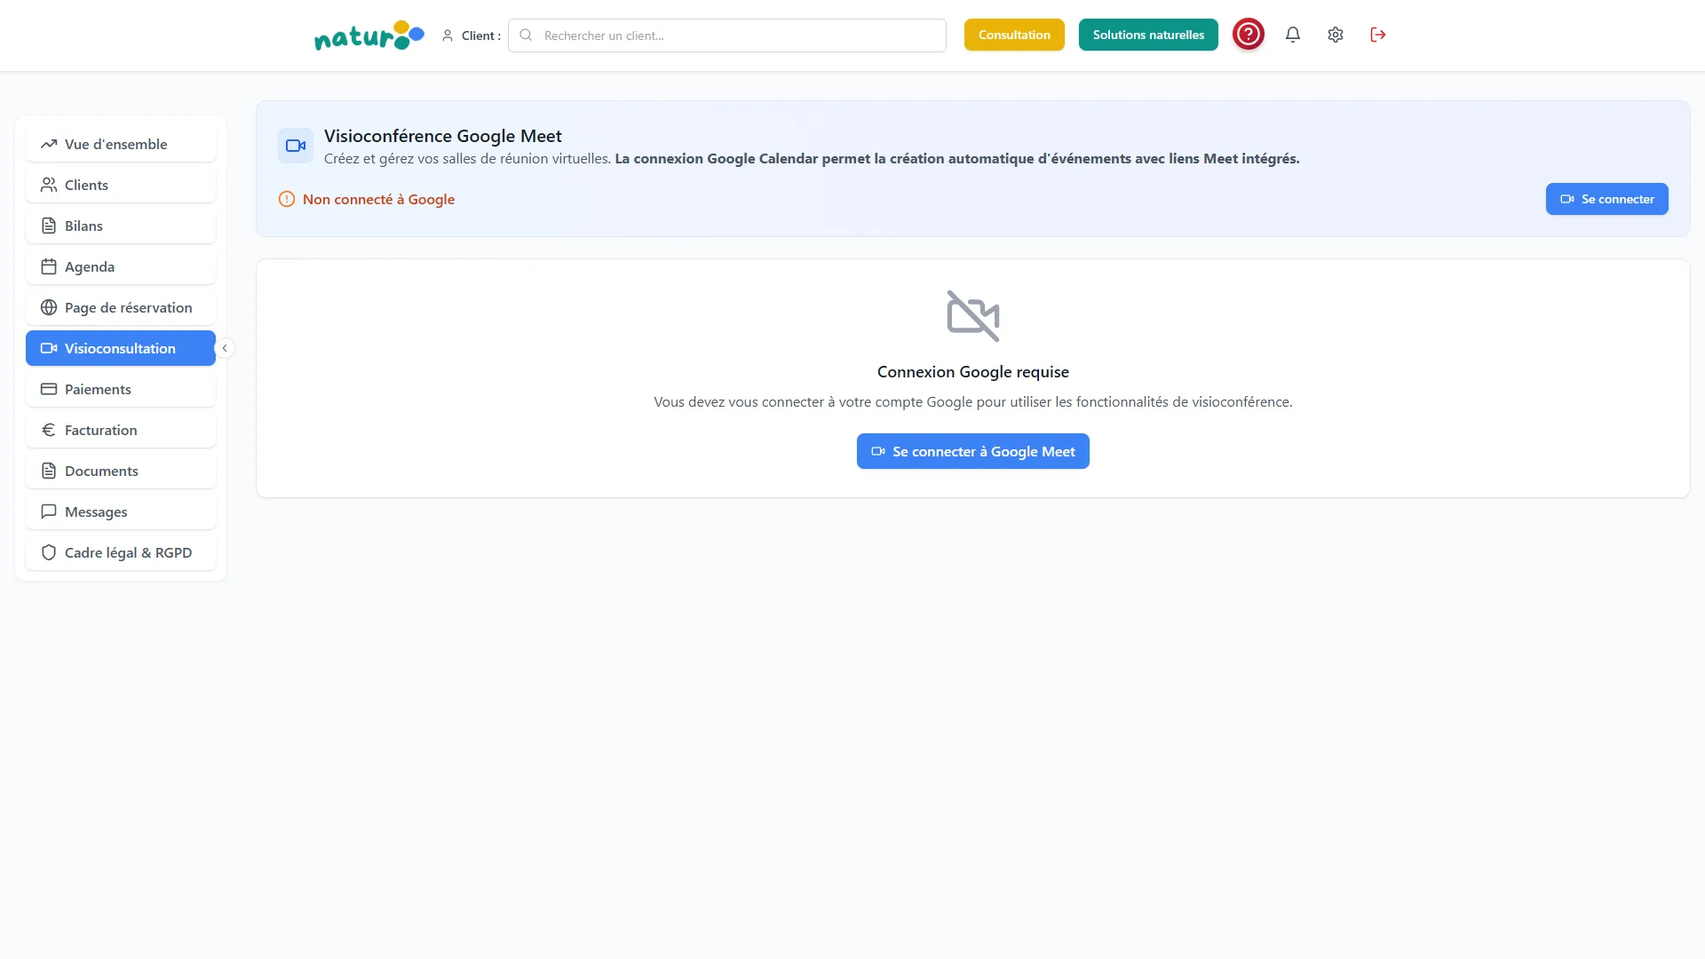Click the Google Meet header camera icon
The height and width of the screenshot is (959, 1705).
(x=296, y=146)
